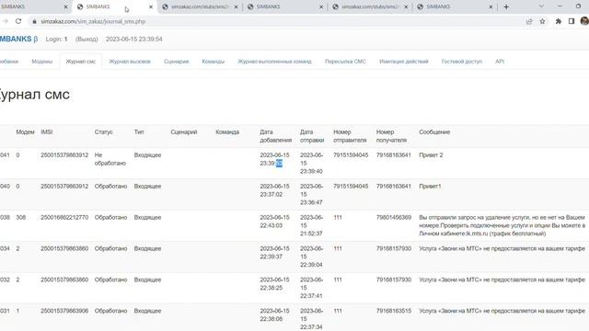Click the sent date ending 23:39:40
The width and height of the screenshot is (589, 331).
coord(311,164)
